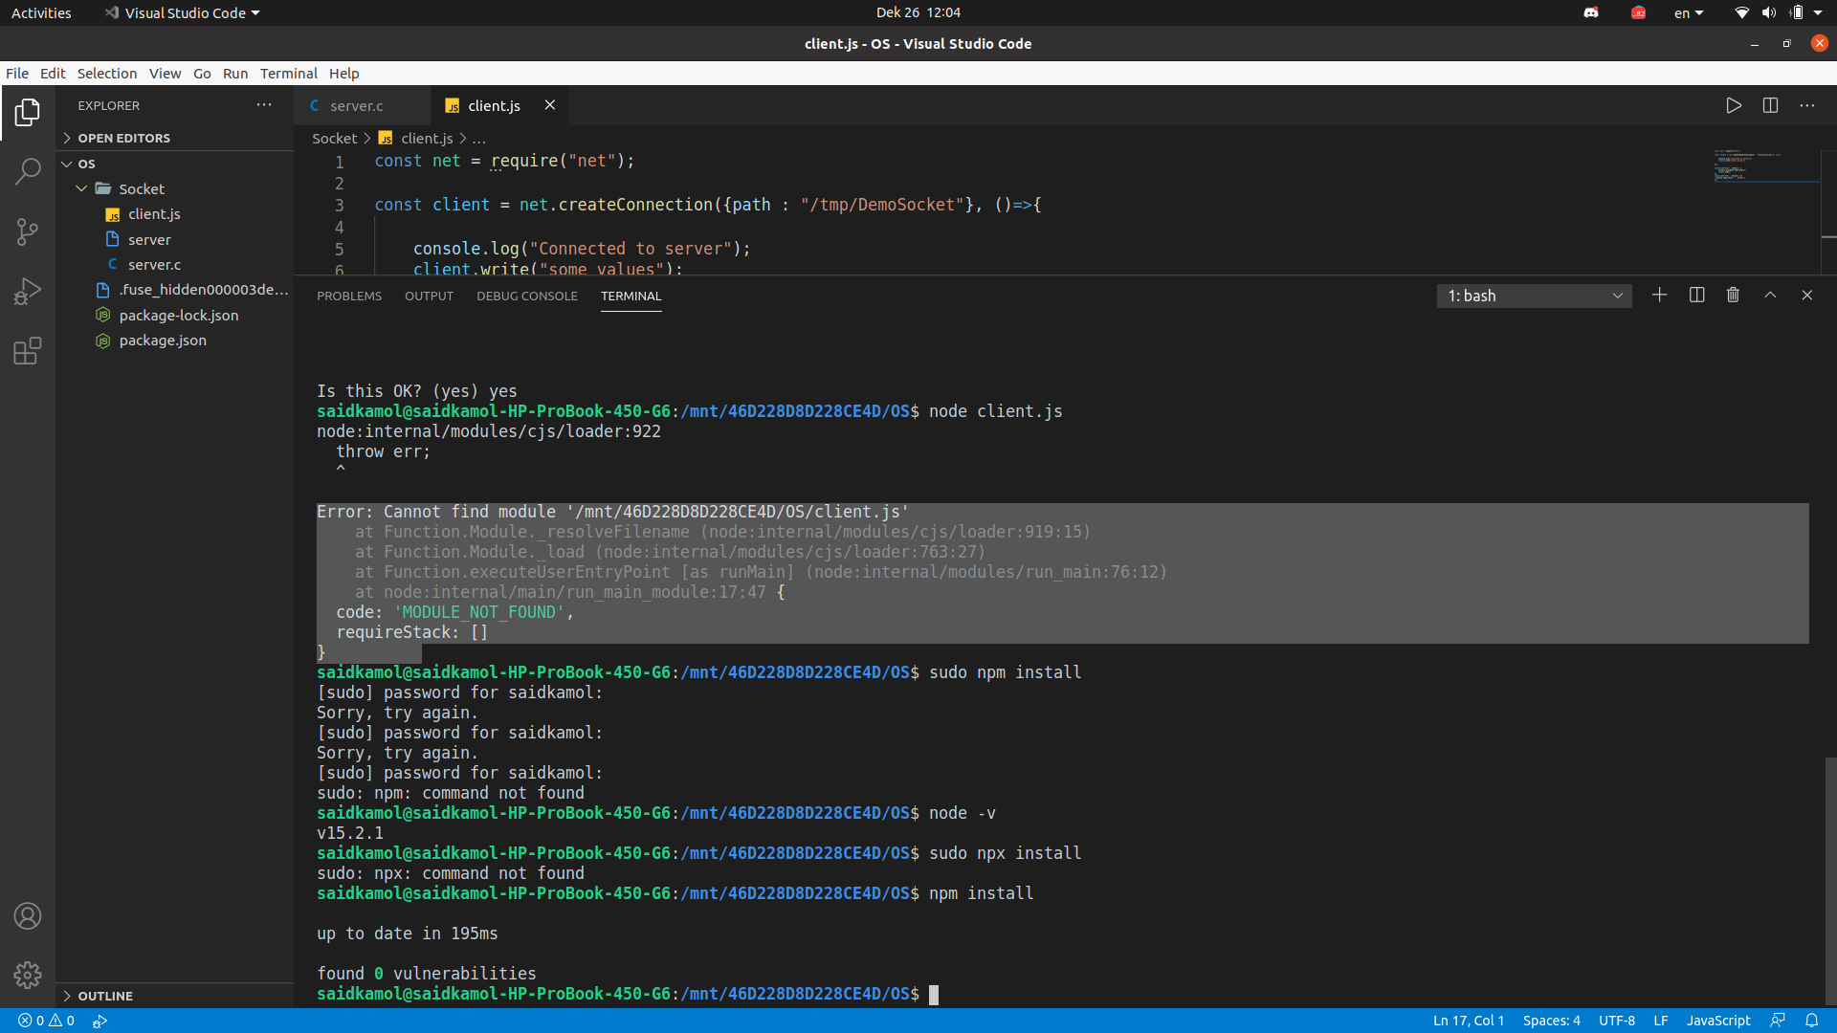This screenshot has width=1837, height=1033.
Task: Open the Source Control view icon
Action: pos(28,231)
